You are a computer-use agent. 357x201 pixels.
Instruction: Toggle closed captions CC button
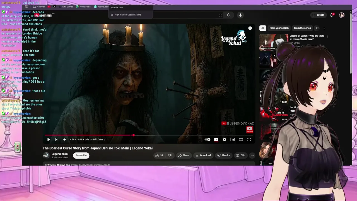[x=216, y=140]
